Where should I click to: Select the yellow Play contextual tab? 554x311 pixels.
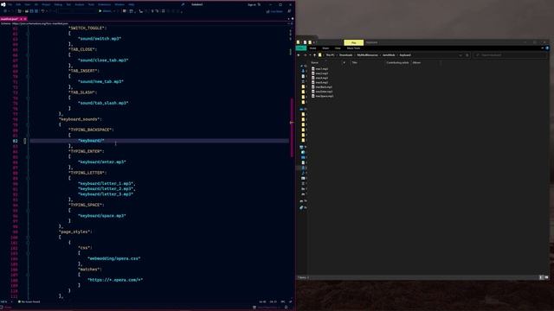(353, 42)
